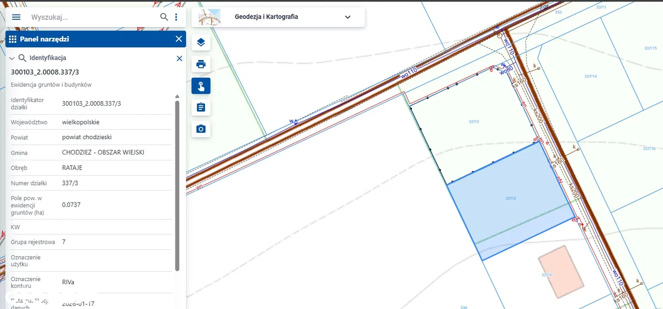This screenshot has width=663, height=309.
Task: Collapse the Identyfikacja section chevron
Action: tap(11, 58)
